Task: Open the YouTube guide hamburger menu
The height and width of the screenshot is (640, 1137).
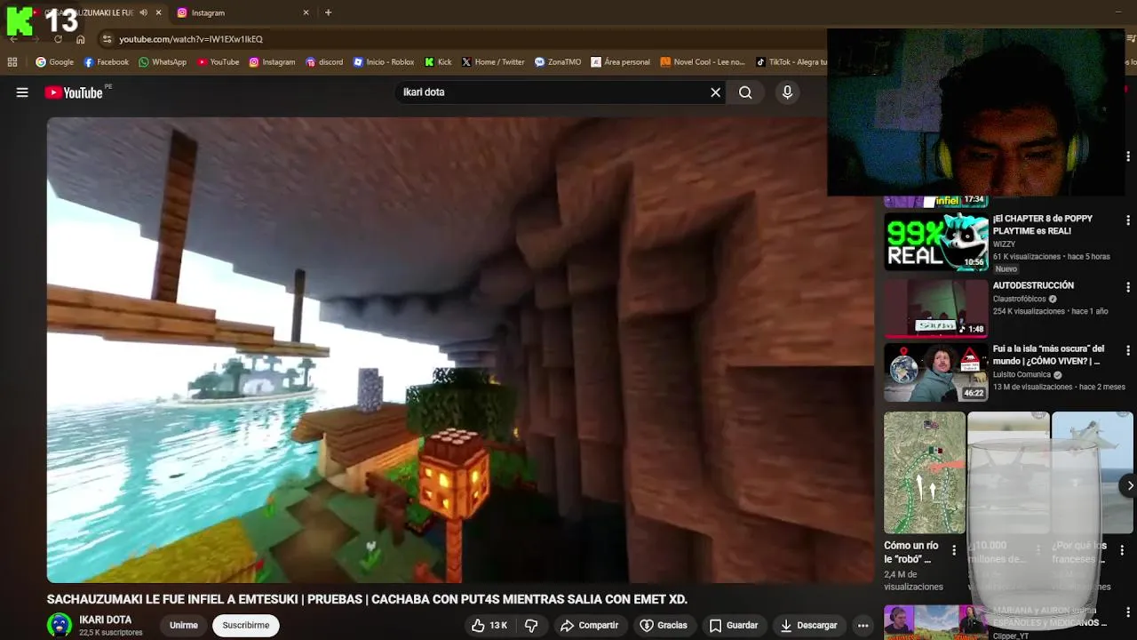Action: [22, 92]
